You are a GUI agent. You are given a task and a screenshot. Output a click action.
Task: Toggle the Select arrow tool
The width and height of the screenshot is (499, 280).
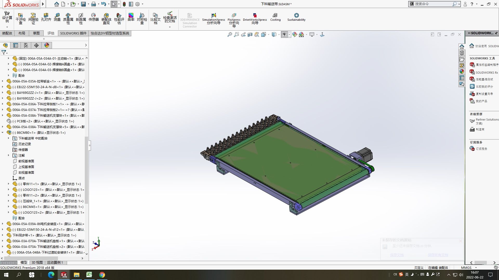114,4
